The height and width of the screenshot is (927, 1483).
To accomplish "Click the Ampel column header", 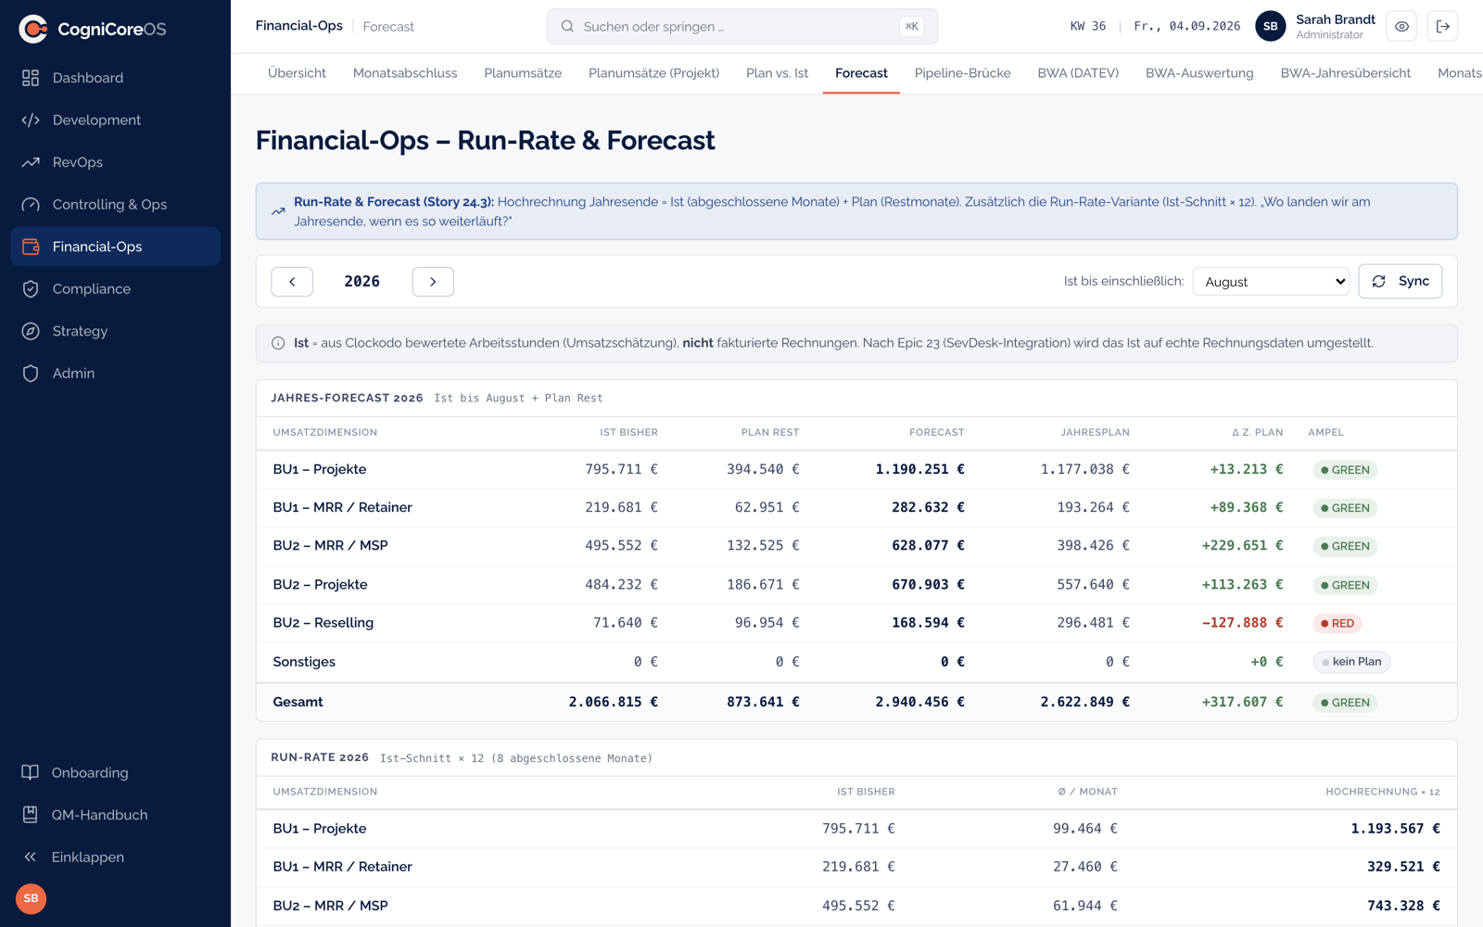I will coord(1325,432).
